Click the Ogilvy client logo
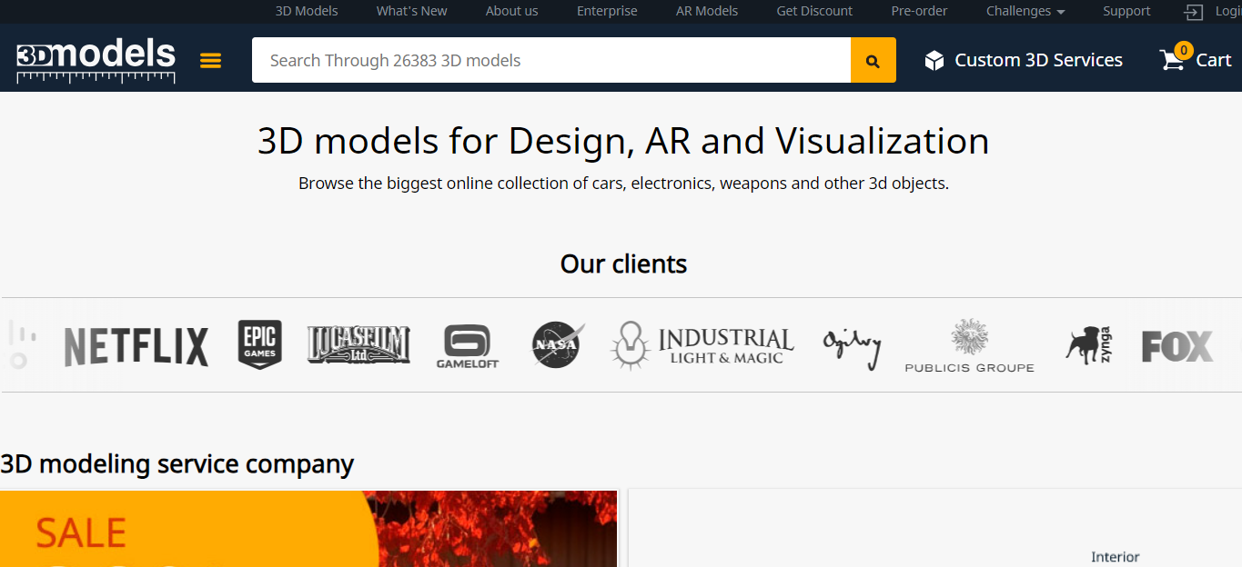 click(853, 348)
